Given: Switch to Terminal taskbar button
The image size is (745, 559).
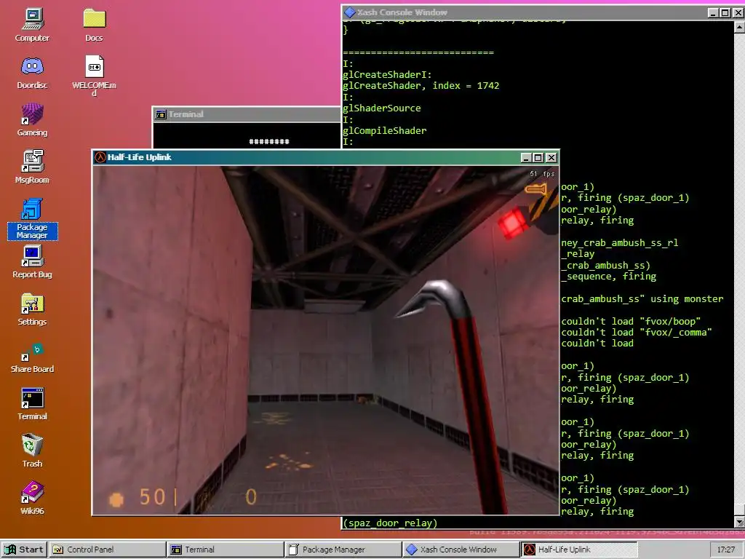Looking at the screenshot, I should [226, 550].
